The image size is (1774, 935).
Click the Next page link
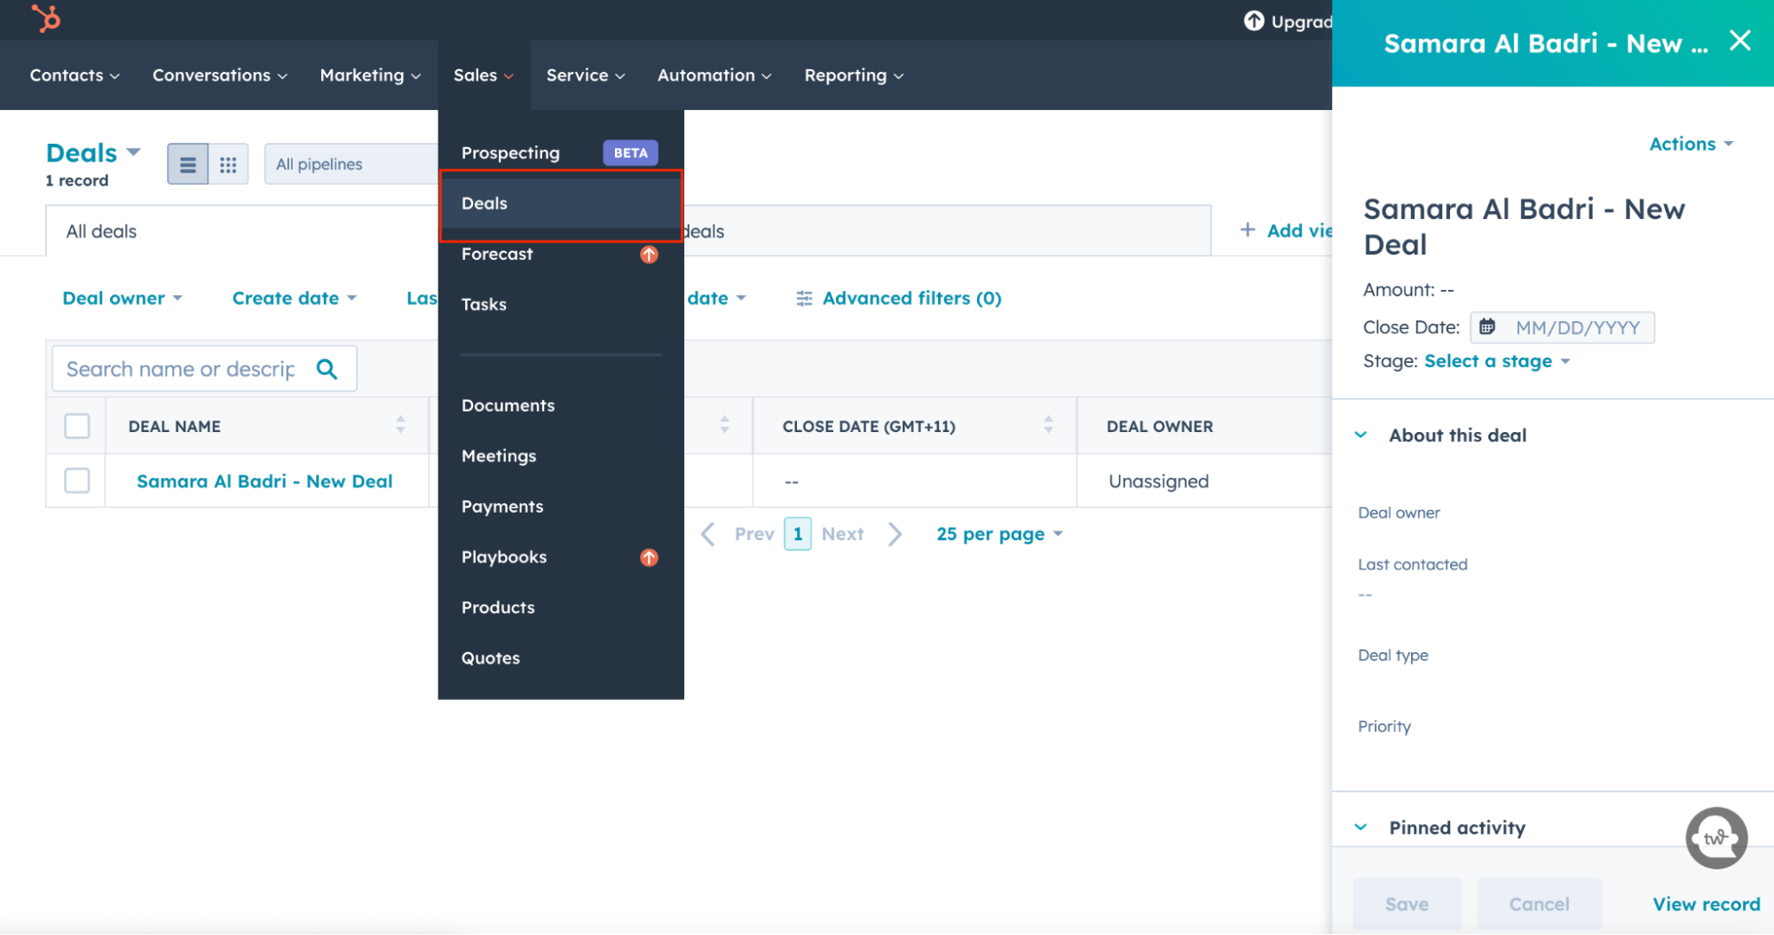(x=842, y=534)
